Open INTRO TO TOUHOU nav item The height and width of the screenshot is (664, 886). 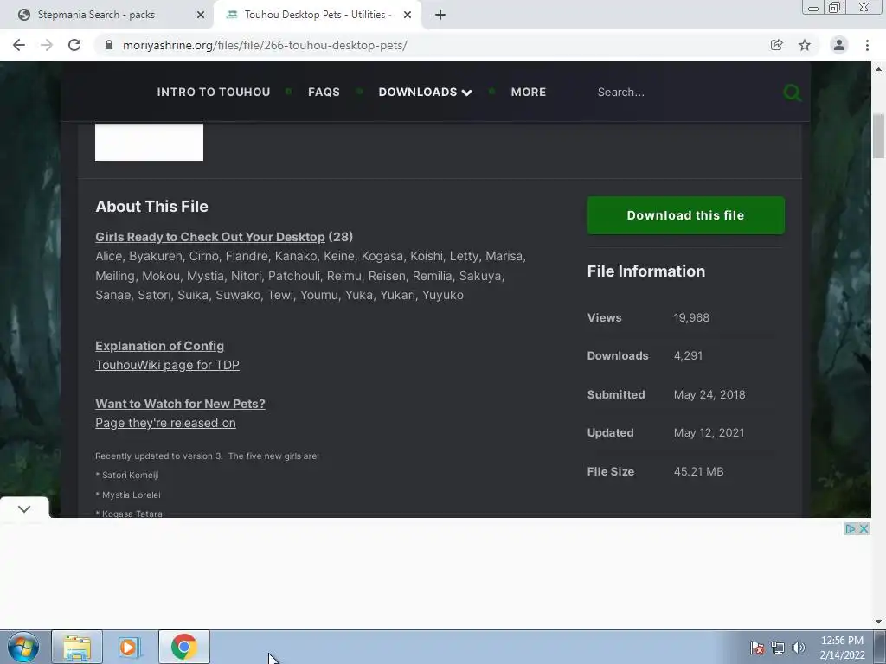tap(214, 92)
